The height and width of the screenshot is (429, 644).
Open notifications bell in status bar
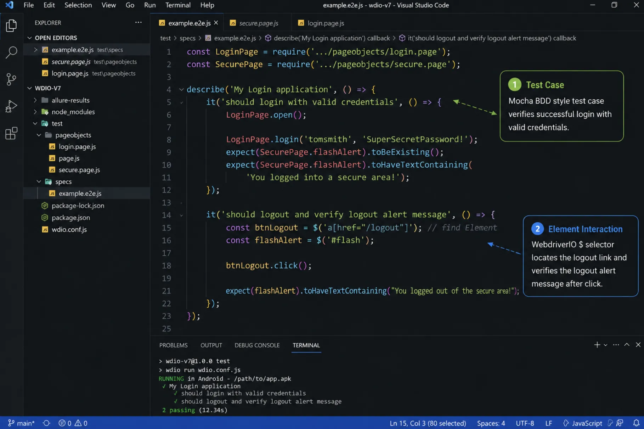coord(636,423)
